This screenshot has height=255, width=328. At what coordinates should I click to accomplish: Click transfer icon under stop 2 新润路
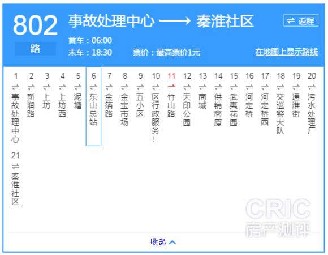point(31,87)
